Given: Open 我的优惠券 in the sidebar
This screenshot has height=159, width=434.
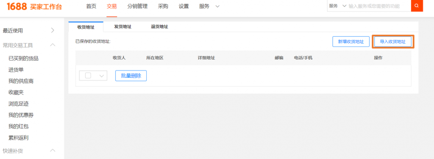Looking at the screenshot, I should coord(21,115).
